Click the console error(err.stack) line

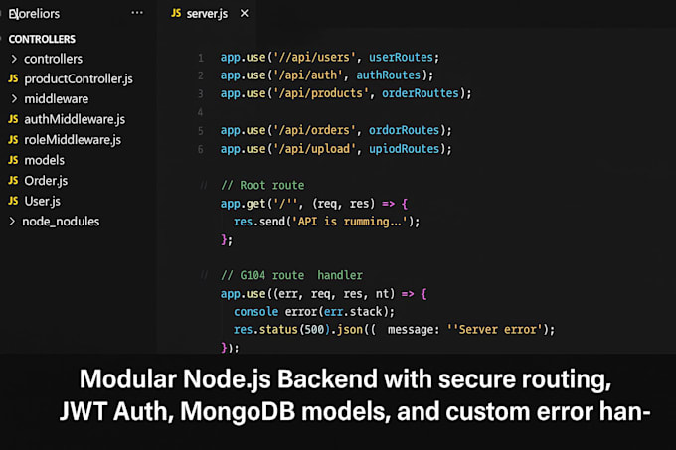[x=313, y=311]
